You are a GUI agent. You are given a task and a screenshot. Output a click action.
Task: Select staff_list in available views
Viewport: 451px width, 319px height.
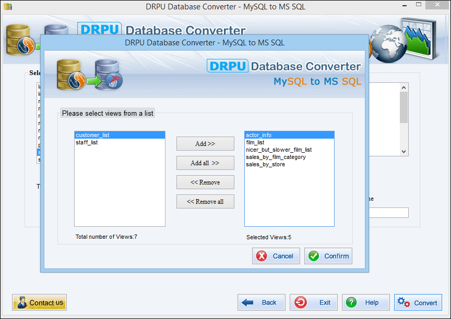pyautogui.click(x=120, y=142)
